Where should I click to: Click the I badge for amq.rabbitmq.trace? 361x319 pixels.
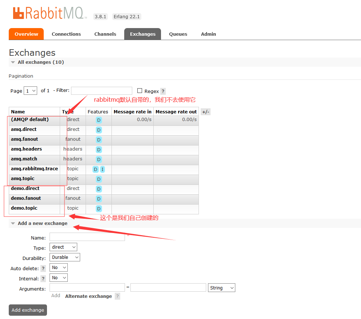102,170
